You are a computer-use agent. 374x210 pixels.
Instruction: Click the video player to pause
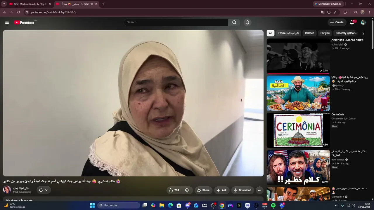tap(133, 103)
